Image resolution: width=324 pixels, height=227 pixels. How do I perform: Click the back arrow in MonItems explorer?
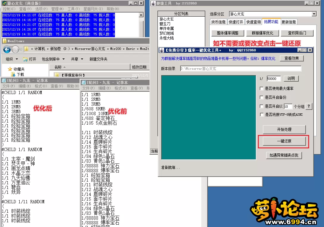point(7,50)
